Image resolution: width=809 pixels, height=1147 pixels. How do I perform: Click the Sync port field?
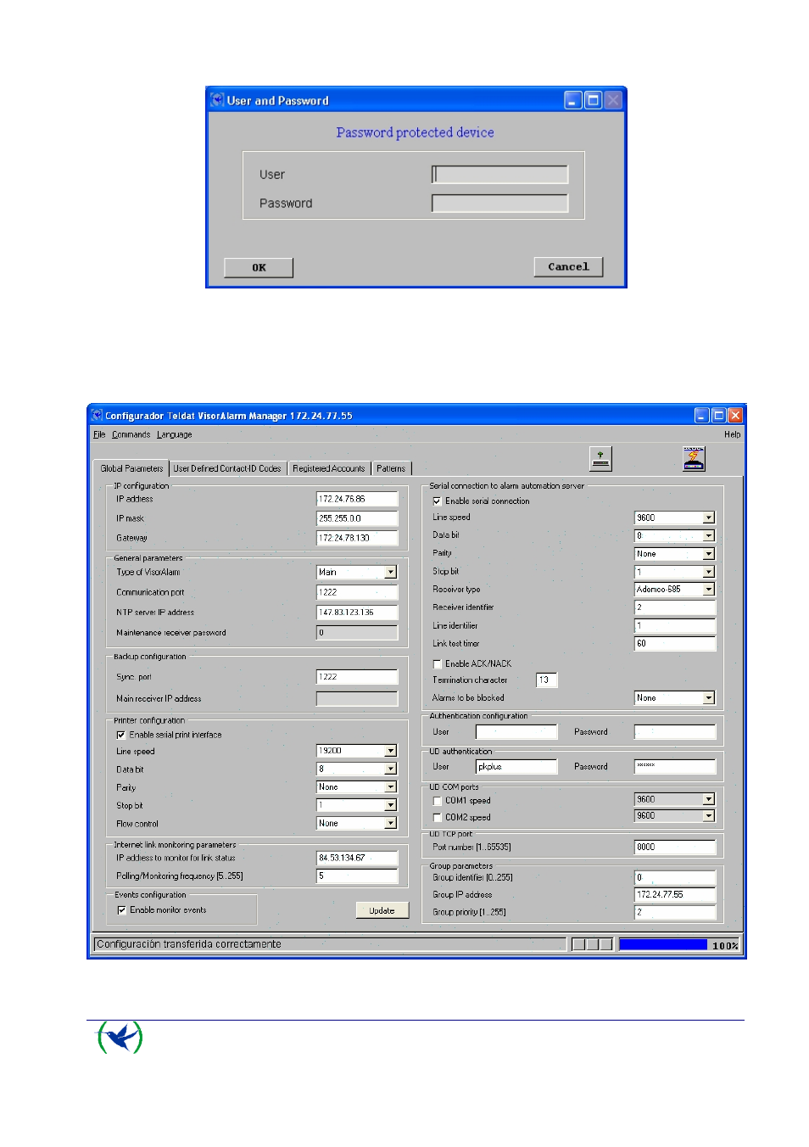tap(357, 677)
